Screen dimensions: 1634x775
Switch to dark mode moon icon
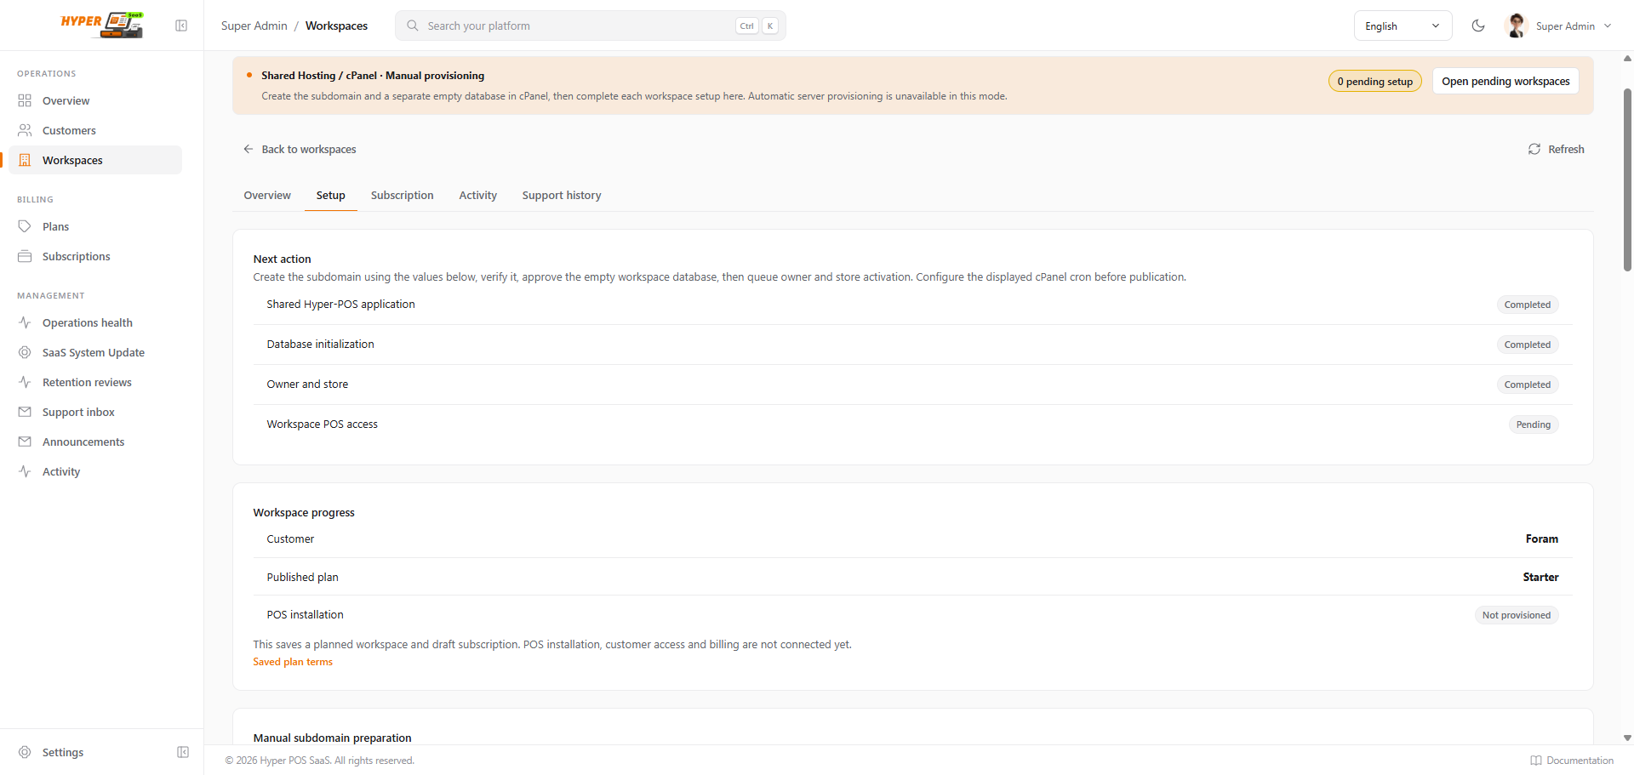click(1478, 26)
